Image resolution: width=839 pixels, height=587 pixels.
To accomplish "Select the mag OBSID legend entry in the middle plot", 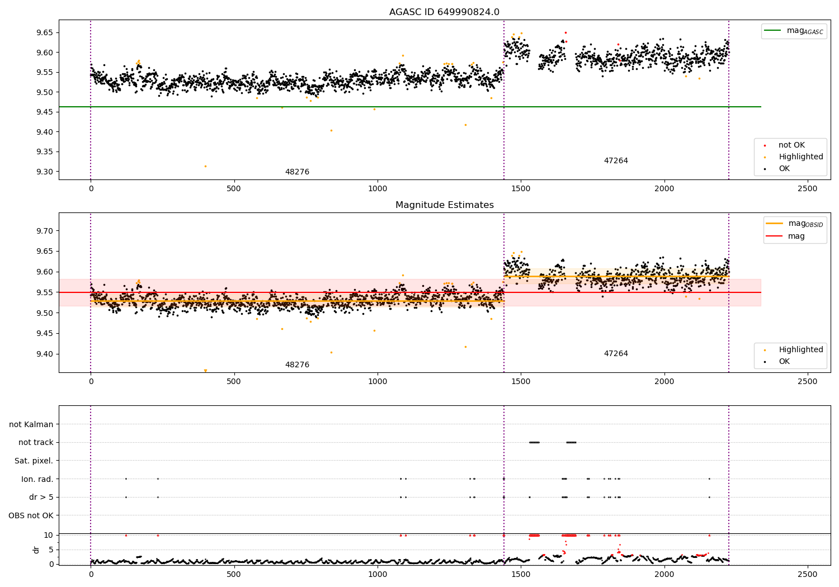I will (805, 224).
